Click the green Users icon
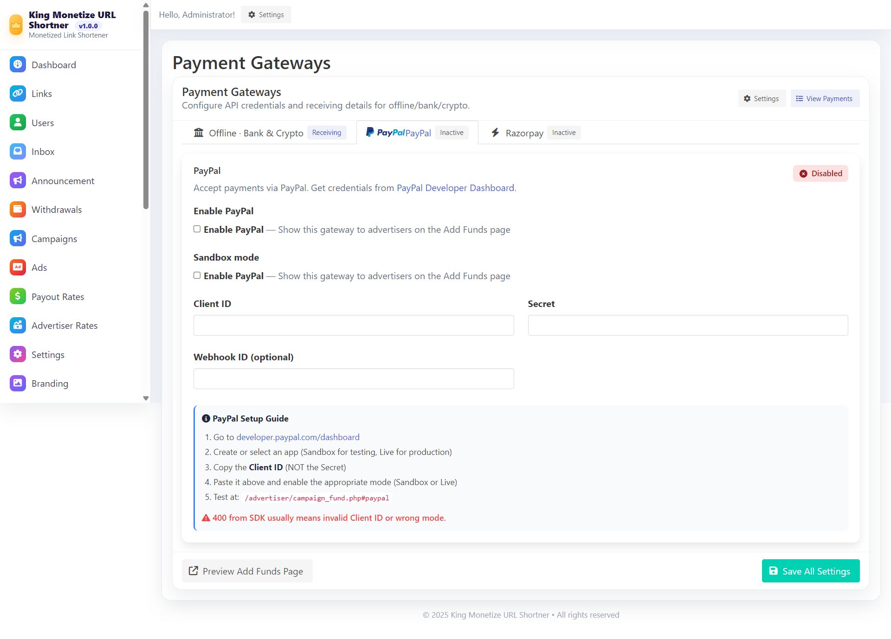891x639 pixels. click(x=18, y=122)
